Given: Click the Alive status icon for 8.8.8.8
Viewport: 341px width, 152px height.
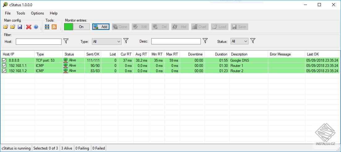Looking at the screenshot, I should tap(66, 60).
